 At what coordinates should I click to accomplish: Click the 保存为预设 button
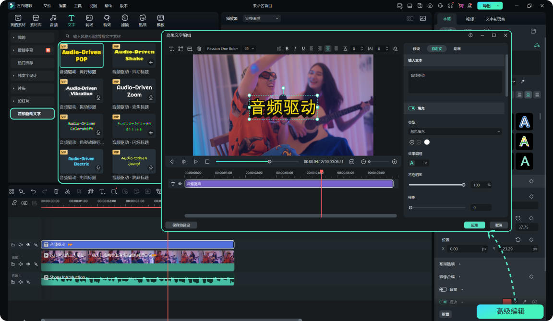181,225
